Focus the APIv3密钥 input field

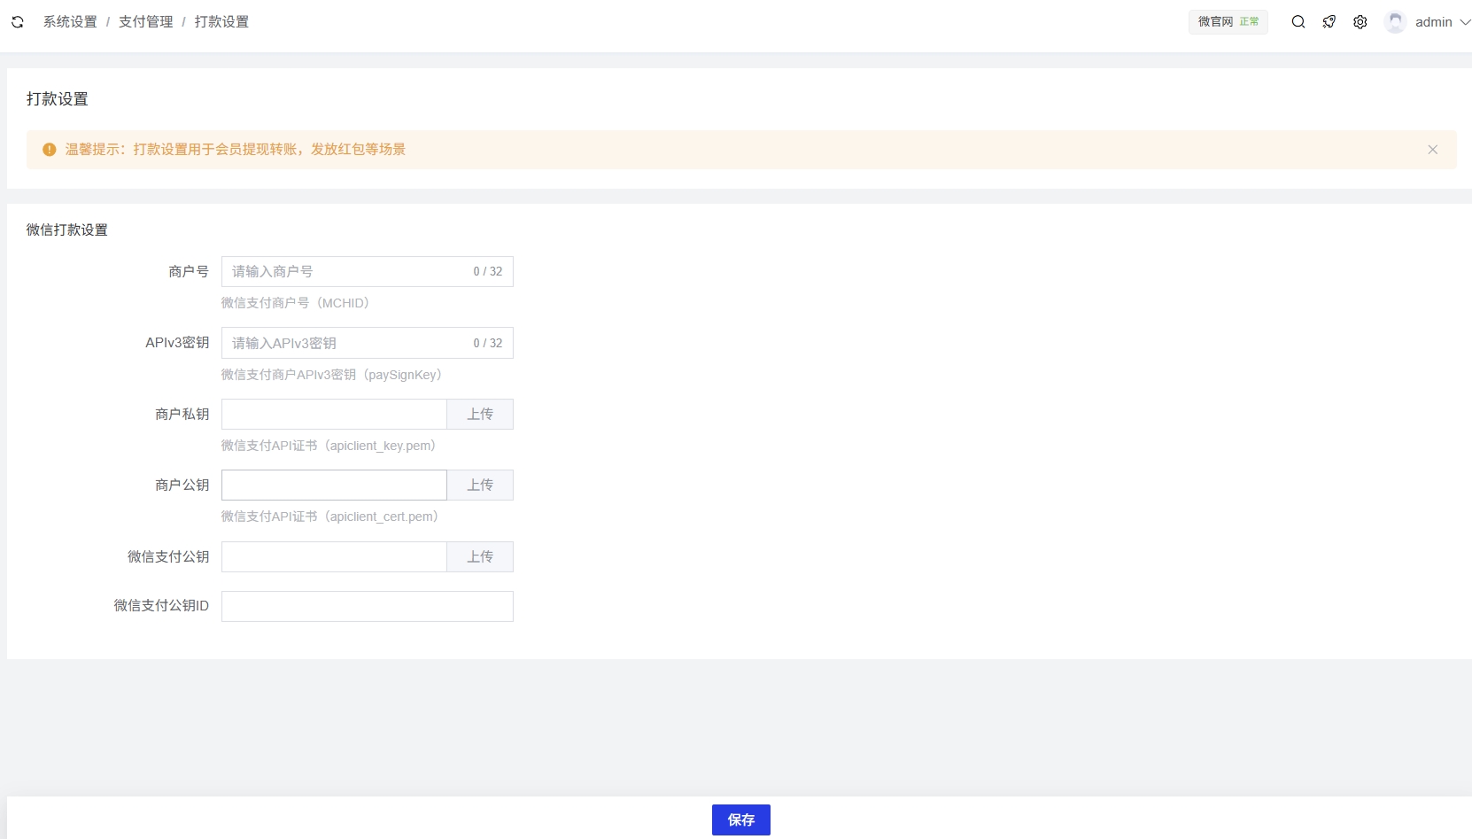tap(345, 343)
